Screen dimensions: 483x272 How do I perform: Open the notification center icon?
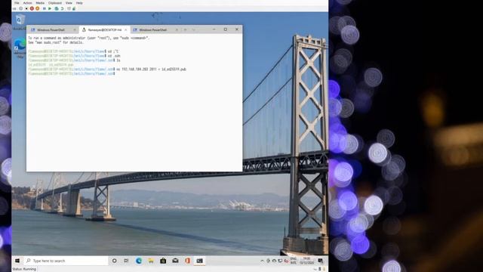pos(320,261)
